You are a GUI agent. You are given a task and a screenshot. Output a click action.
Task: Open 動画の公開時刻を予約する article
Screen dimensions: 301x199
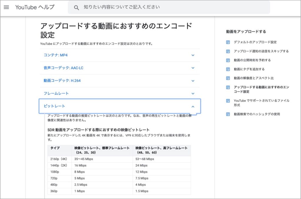point(252,60)
